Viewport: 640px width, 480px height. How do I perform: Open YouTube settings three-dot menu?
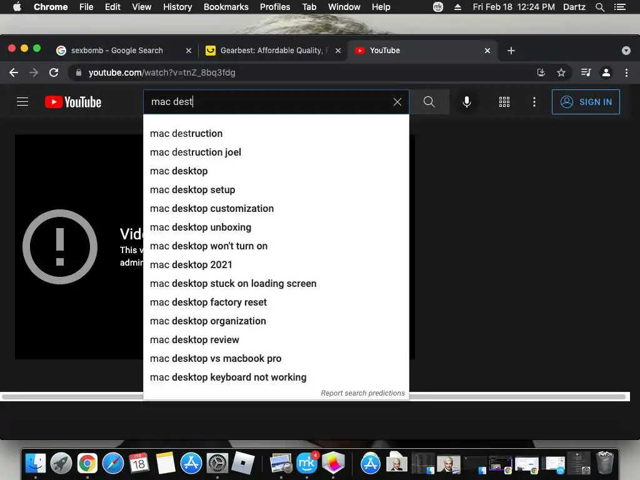pos(534,102)
